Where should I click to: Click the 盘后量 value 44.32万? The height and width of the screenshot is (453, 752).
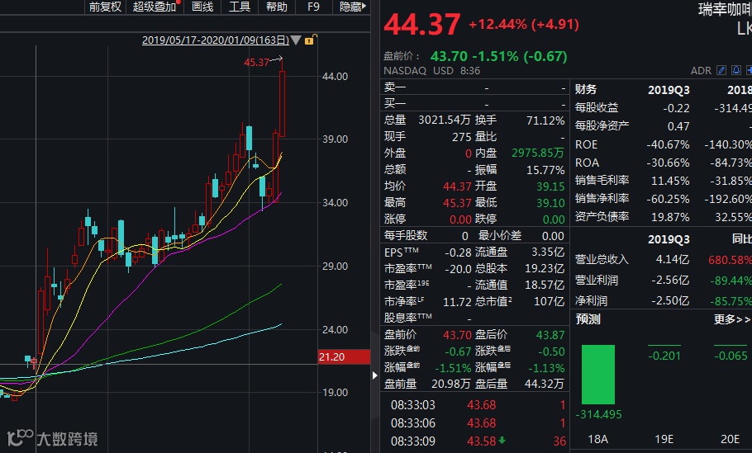coord(545,384)
